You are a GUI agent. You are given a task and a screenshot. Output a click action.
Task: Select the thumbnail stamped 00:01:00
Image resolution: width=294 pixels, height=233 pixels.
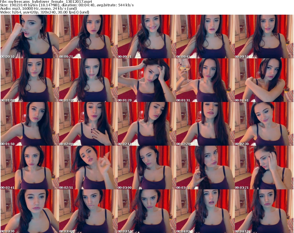coord(30,80)
